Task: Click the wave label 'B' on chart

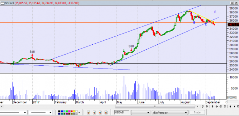Action: 194,22
